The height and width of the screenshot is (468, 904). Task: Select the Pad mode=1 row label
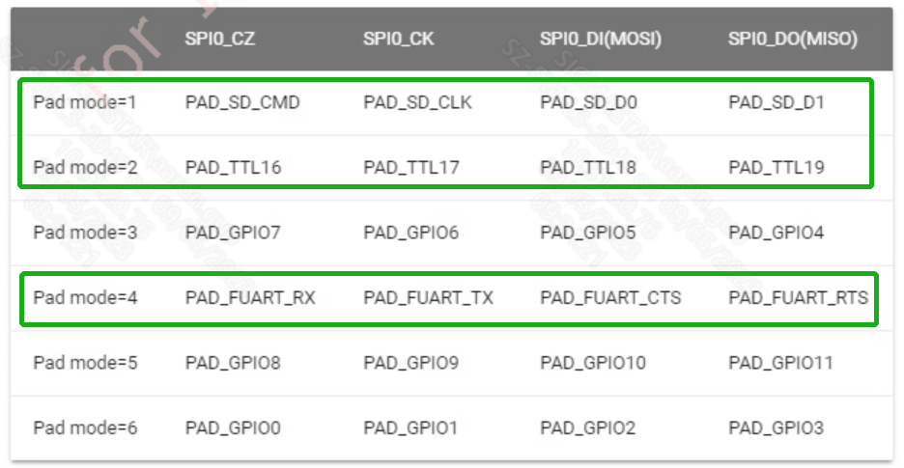click(86, 102)
